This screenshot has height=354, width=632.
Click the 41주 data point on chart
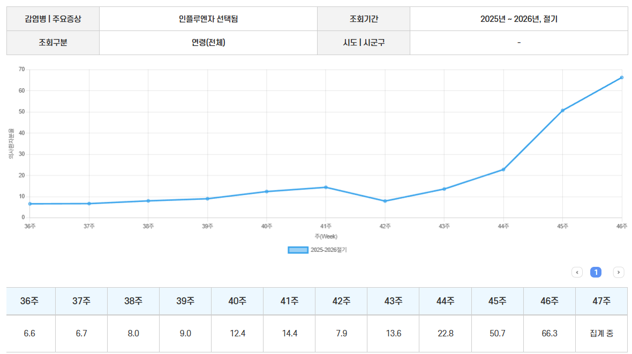pyautogui.click(x=326, y=187)
